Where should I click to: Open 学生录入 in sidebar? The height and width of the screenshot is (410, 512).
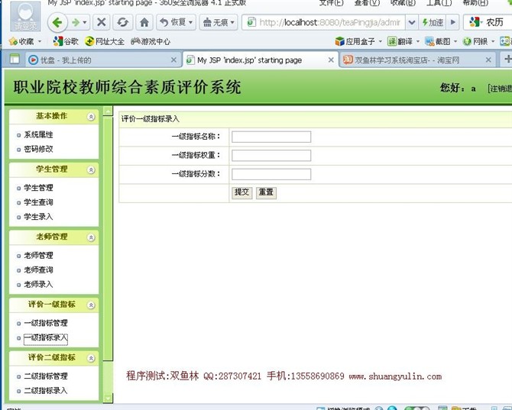click(38, 217)
